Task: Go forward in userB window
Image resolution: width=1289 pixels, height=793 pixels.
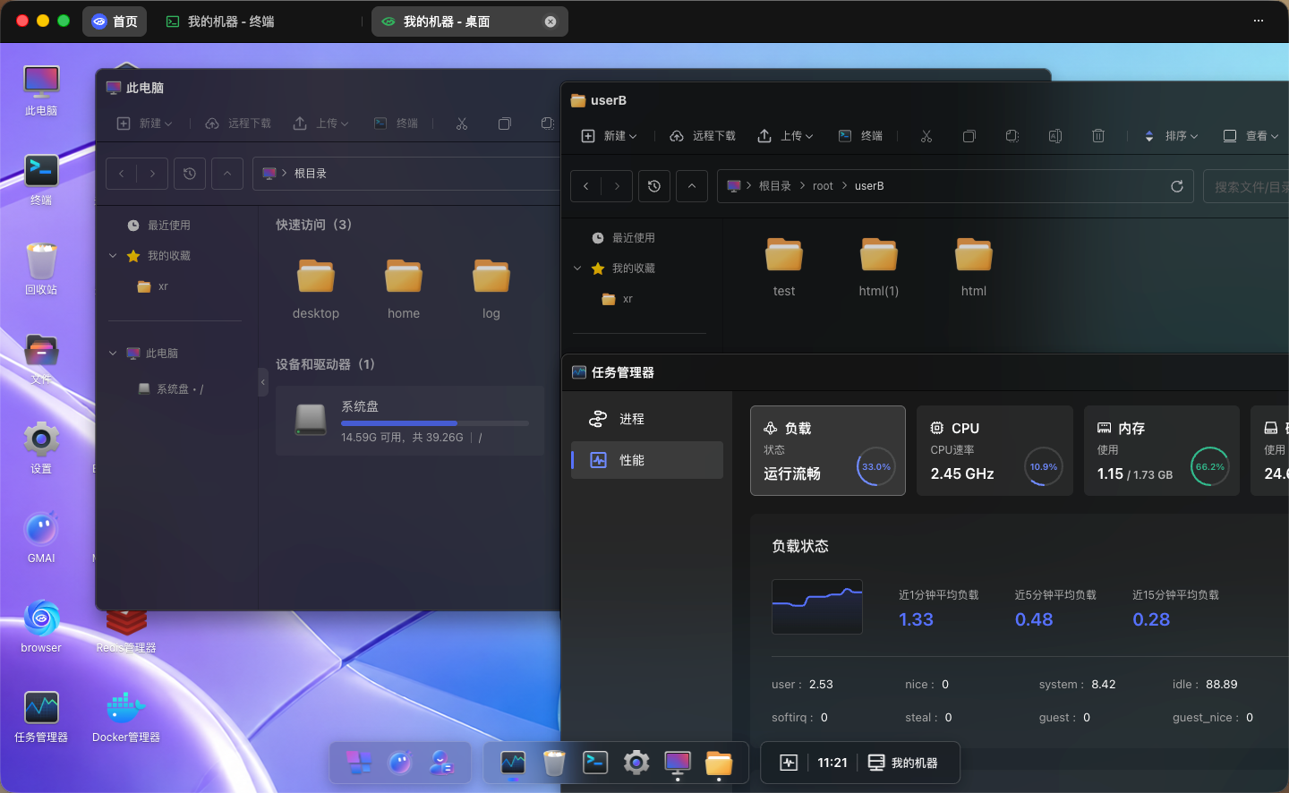Action: tap(617, 186)
